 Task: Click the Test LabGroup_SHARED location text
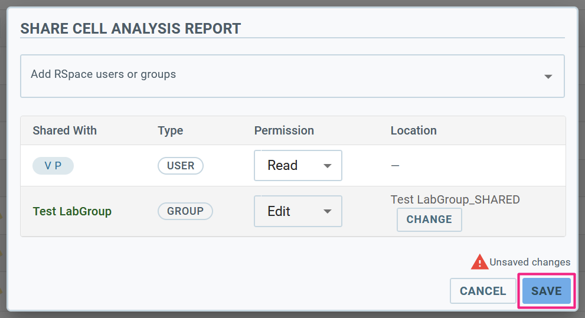coord(455,199)
